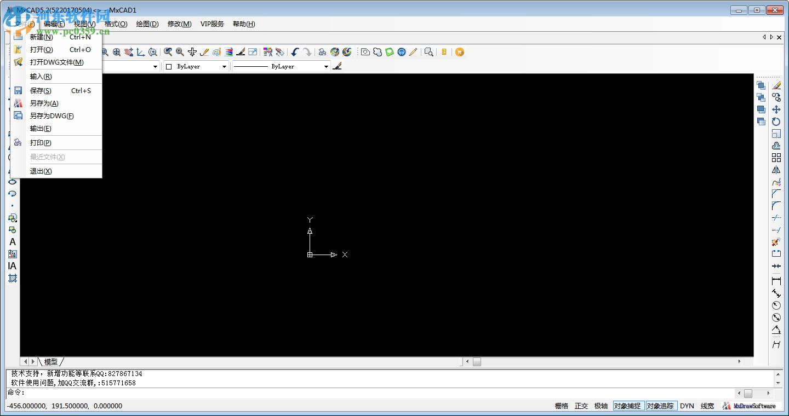Image resolution: width=789 pixels, height=416 pixels.
Task: Select the Array tool (four squares)
Action: [776, 158]
